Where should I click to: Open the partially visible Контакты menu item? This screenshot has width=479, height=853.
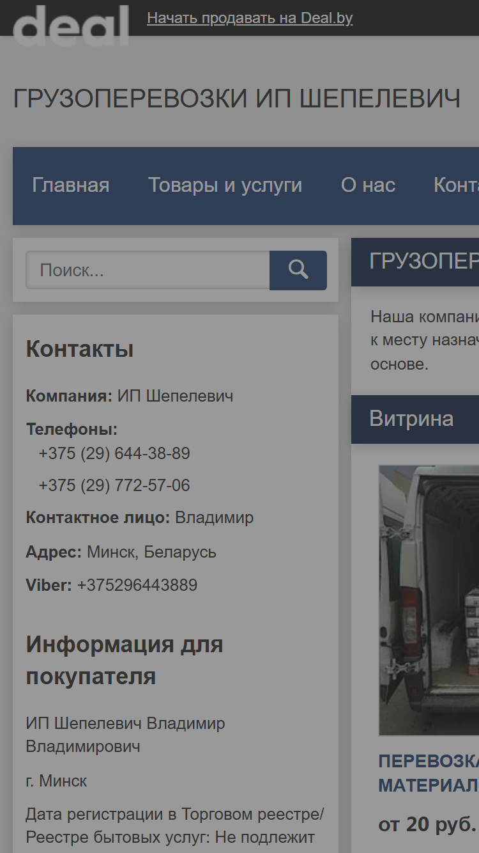tap(456, 185)
